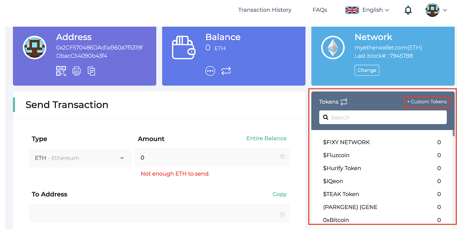Open the ETH - Ethereum type dropdown
The image size is (457, 229).
[x=80, y=158]
